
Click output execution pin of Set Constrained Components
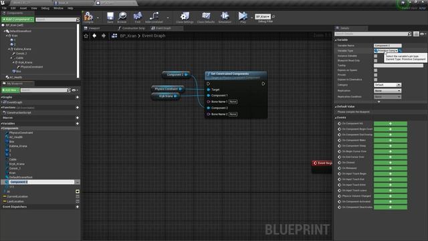tap(263, 84)
